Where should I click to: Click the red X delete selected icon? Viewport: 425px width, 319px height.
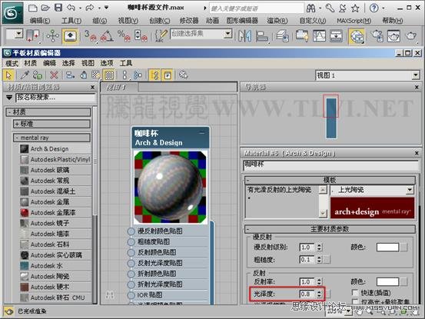click(x=54, y=75)
